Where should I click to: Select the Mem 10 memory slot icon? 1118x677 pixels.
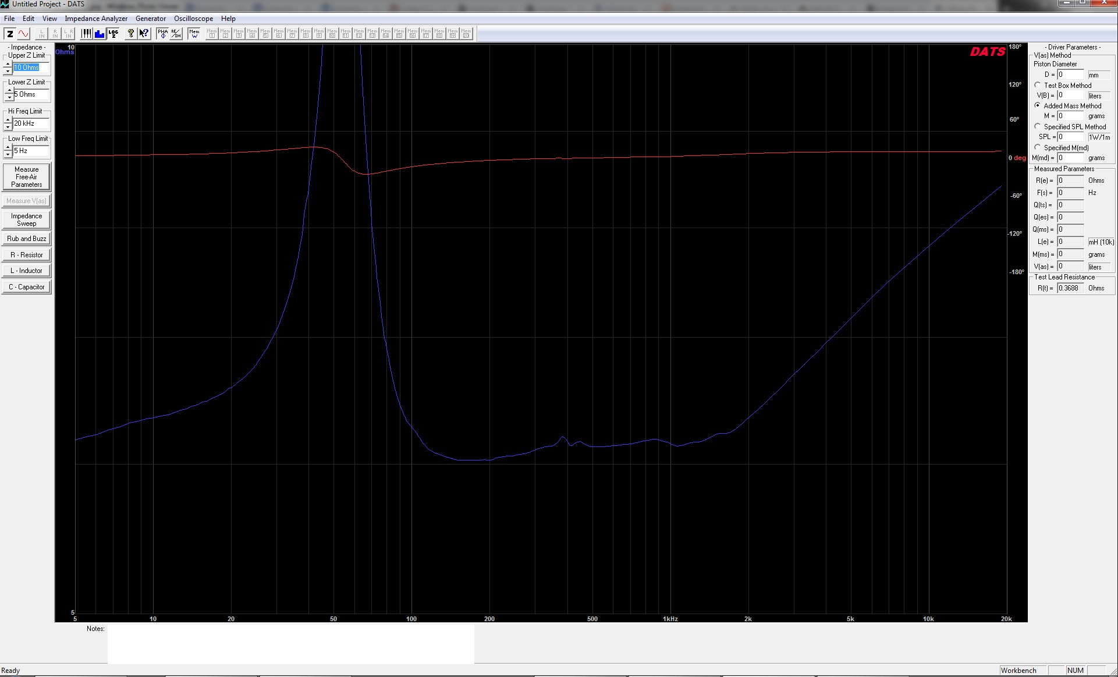pyautogui.click(x=332, y=34)
